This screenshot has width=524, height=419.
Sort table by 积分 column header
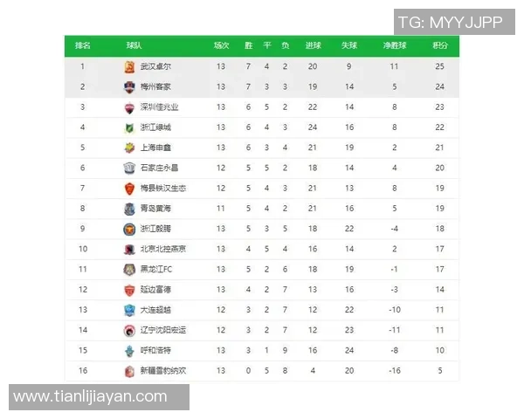coord(439,45)
